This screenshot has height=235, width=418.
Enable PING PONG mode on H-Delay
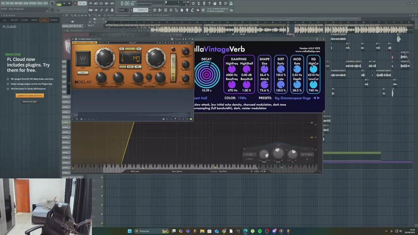tap(130, 49)
